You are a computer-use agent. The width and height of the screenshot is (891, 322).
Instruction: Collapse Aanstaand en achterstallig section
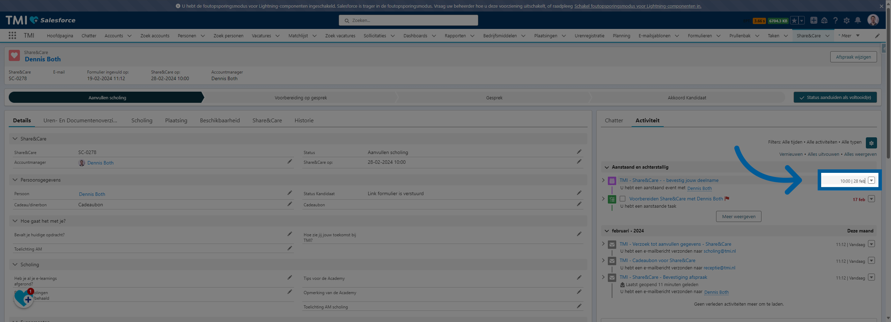coord(607,167)
